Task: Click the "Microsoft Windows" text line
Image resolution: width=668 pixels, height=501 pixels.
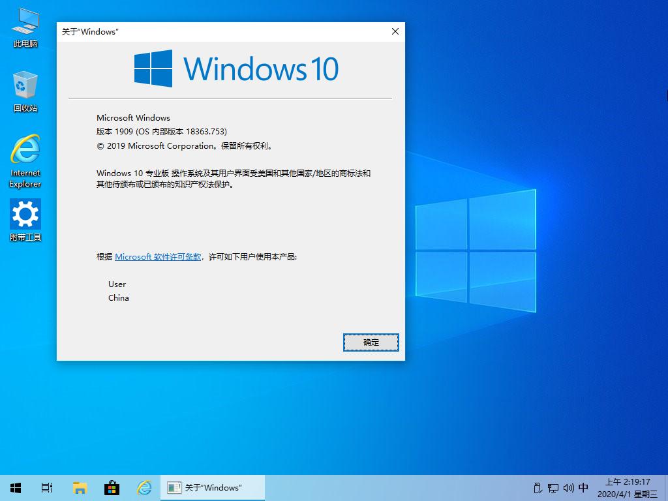Action: pos(133,117)
